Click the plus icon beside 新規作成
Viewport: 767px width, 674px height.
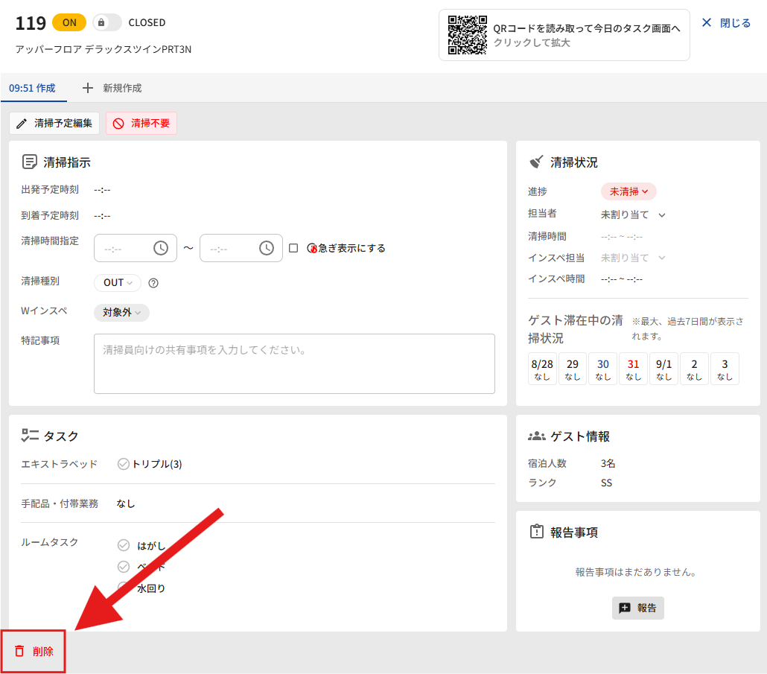point(88,88)
